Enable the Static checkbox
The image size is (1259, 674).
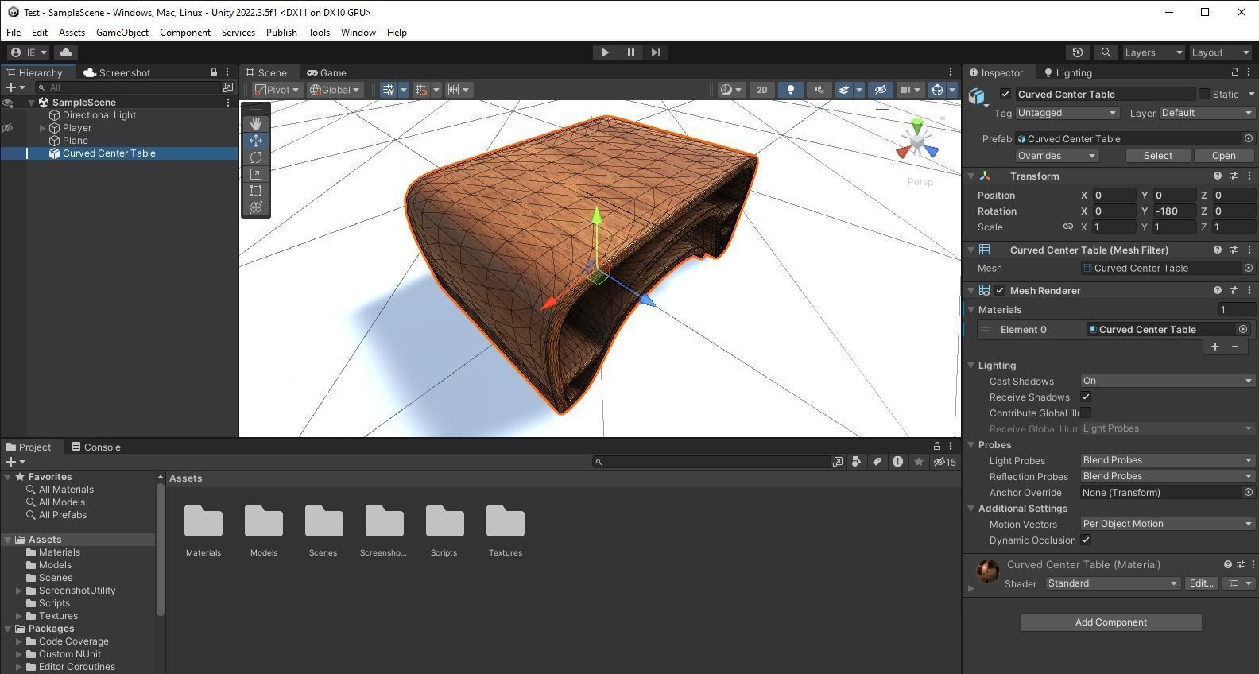pyautogui.click(x=1204, y=94)
